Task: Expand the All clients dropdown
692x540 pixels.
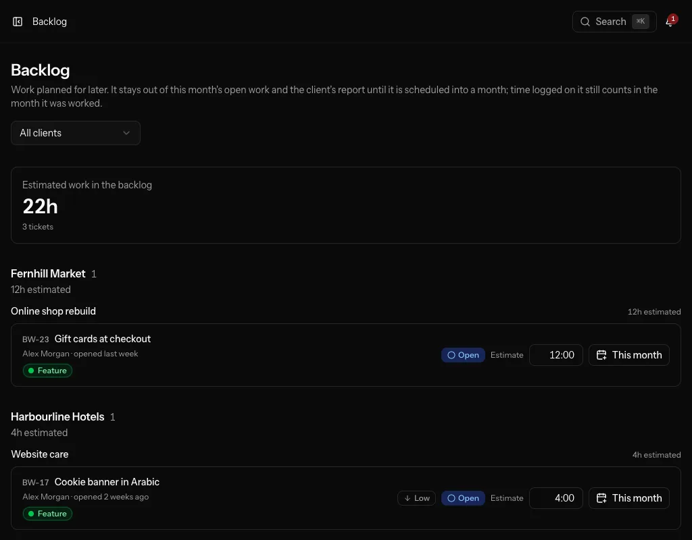Action: pyautogui.click(x=76, y=133)
